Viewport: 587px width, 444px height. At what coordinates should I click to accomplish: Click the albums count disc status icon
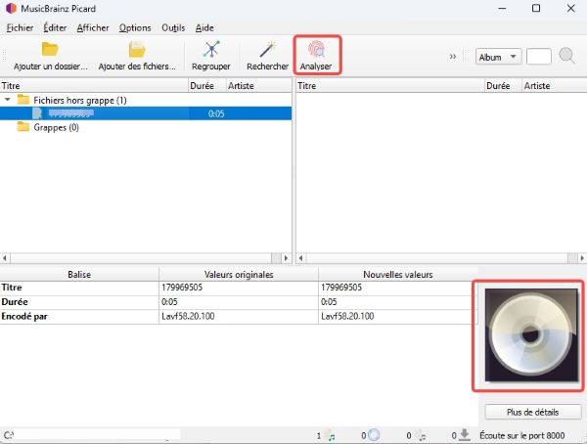tap(374, 435)
